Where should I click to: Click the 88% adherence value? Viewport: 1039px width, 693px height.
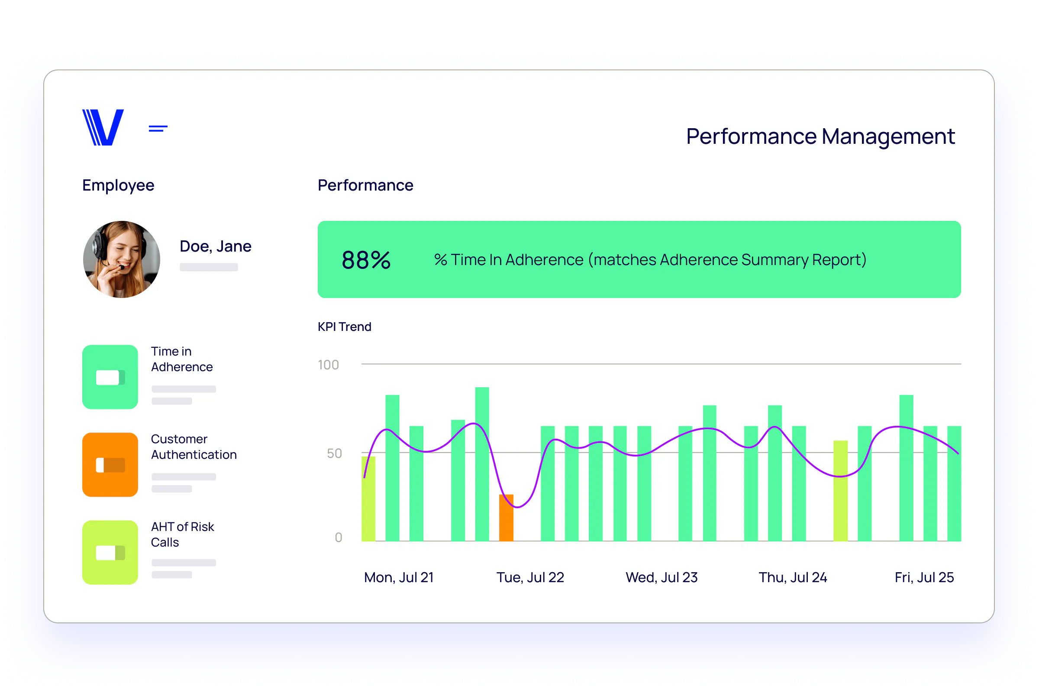tap(366, 260)
